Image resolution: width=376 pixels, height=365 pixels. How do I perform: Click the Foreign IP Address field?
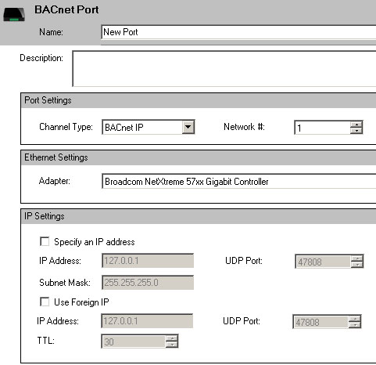click(147, 321)
